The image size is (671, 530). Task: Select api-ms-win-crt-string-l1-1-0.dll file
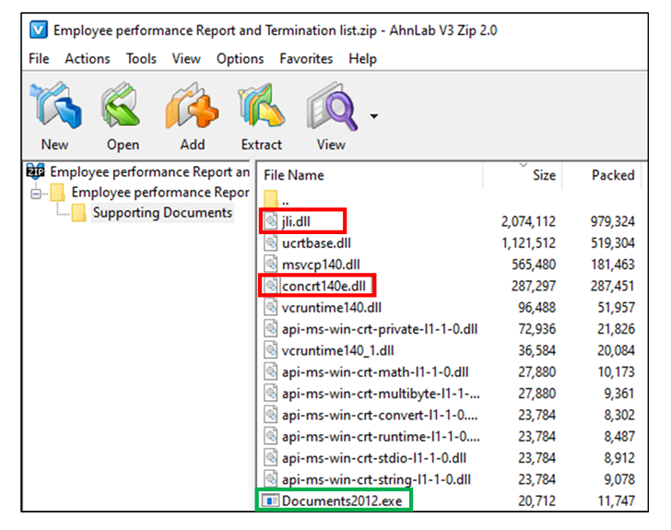[376, 479]
